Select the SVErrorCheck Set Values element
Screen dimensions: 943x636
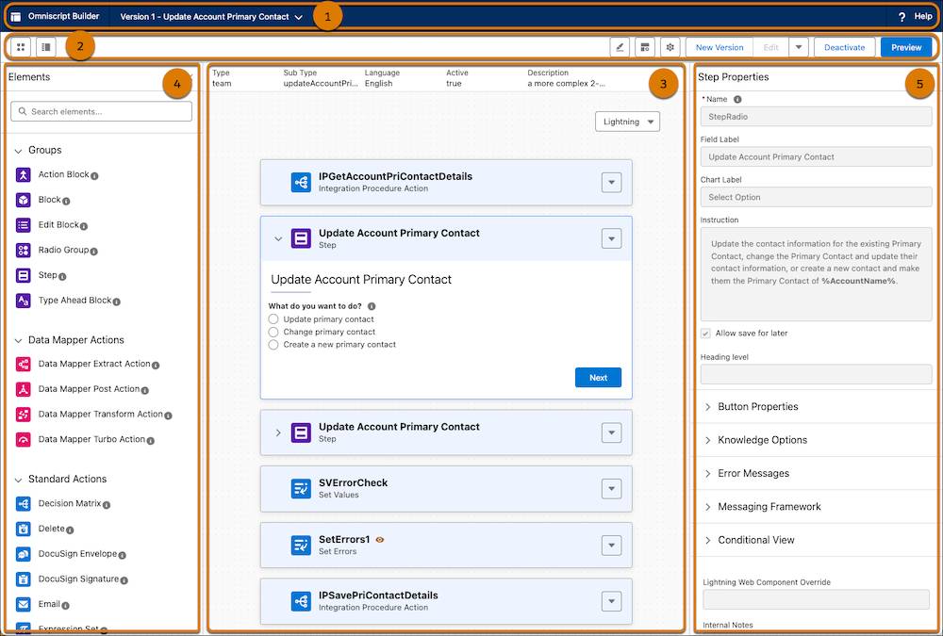446,489
